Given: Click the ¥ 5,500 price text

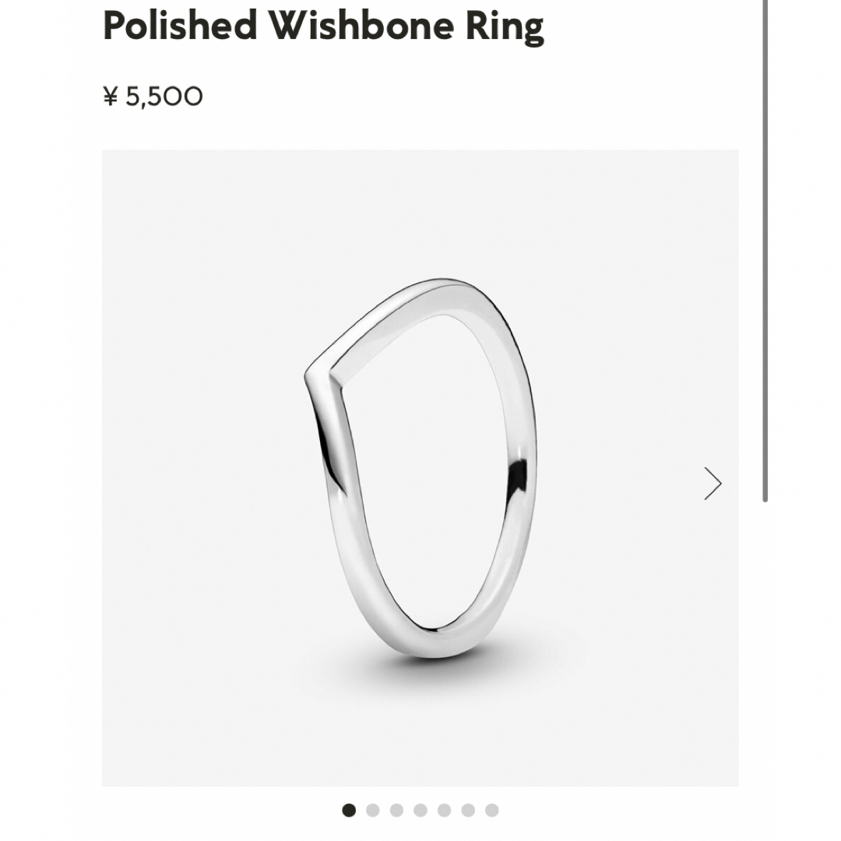Looking at the screenshot, I should 153,97.
